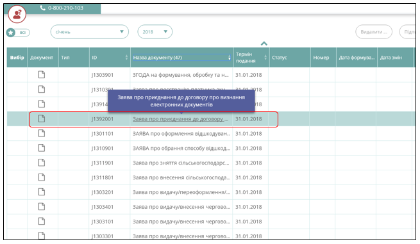Select 'ЗАЯВА про обрання способу відшкод...' row

tap(181, 149)
